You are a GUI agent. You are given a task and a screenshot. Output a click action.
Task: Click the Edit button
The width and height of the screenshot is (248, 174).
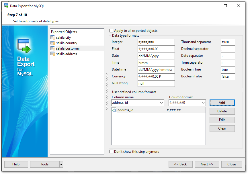click(222, 120)
